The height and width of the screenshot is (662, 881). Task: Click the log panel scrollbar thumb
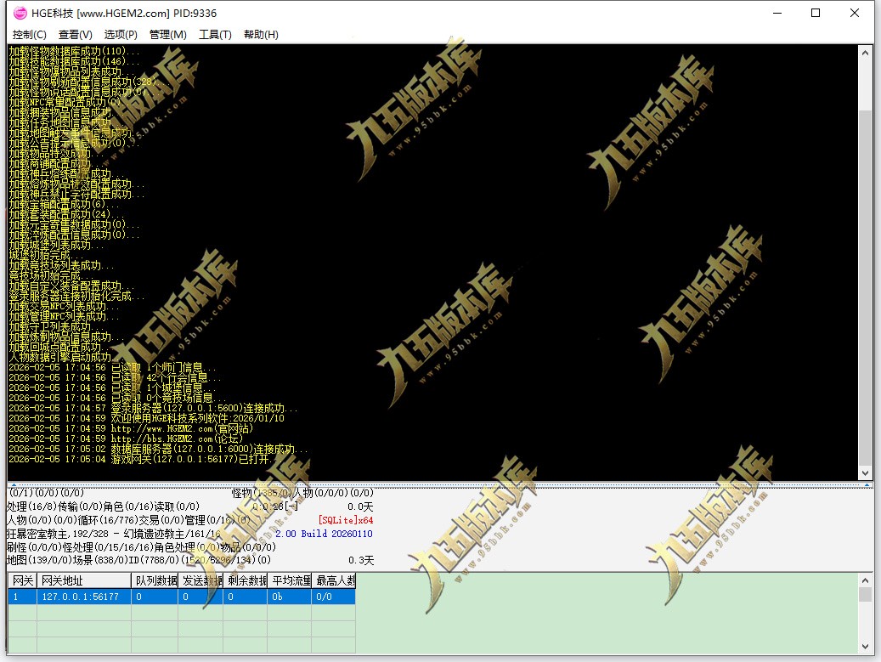(865, 286)
